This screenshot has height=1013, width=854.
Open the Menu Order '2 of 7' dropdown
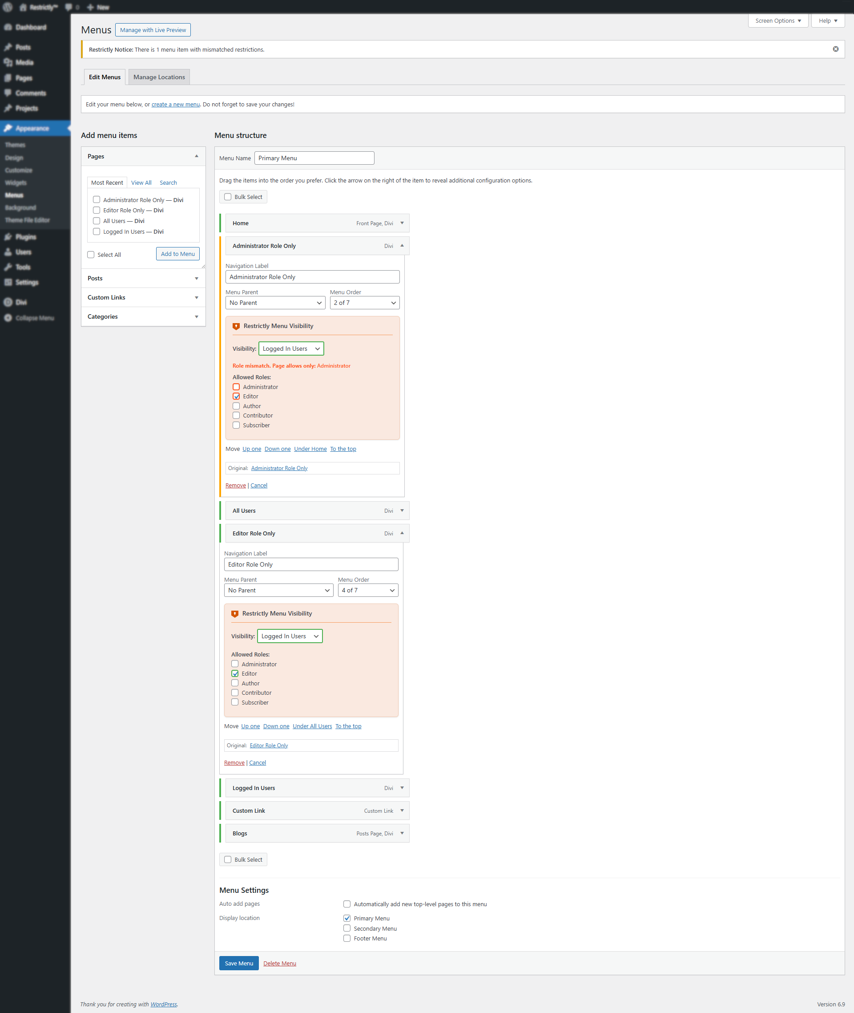pyautogui.click(x=364, y=303)
